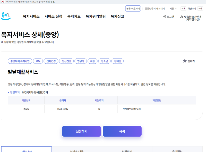206x152 pixels.
Task: Select the 청소년 tag
Action: [x=105, y=61]
